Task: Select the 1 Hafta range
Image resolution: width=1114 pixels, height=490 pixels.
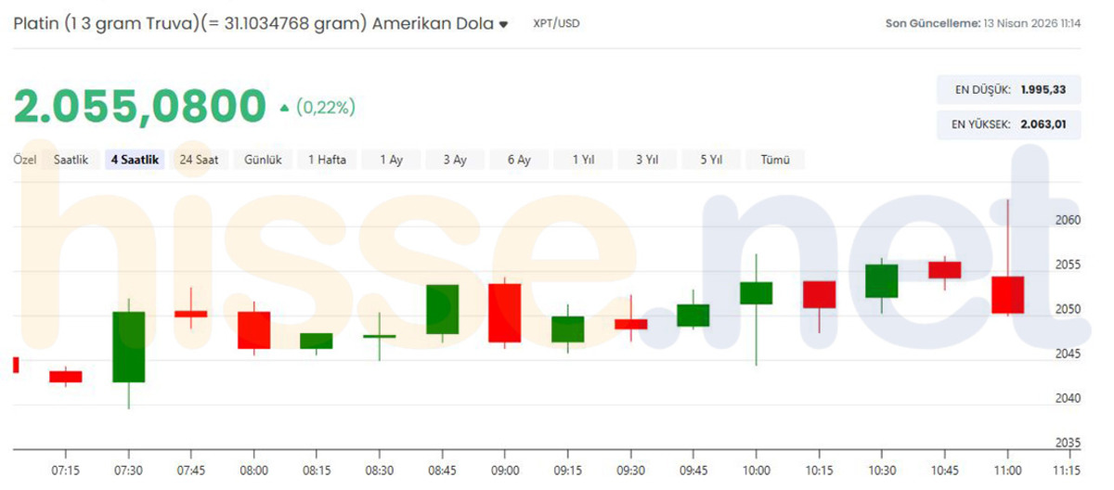Action: click(x=327, y=160)
